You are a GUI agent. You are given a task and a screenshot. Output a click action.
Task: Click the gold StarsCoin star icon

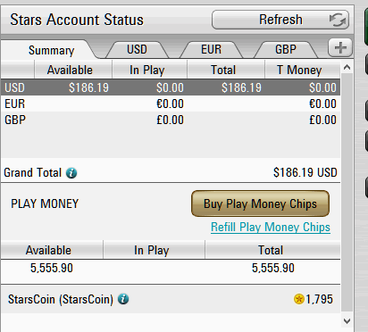298,299
